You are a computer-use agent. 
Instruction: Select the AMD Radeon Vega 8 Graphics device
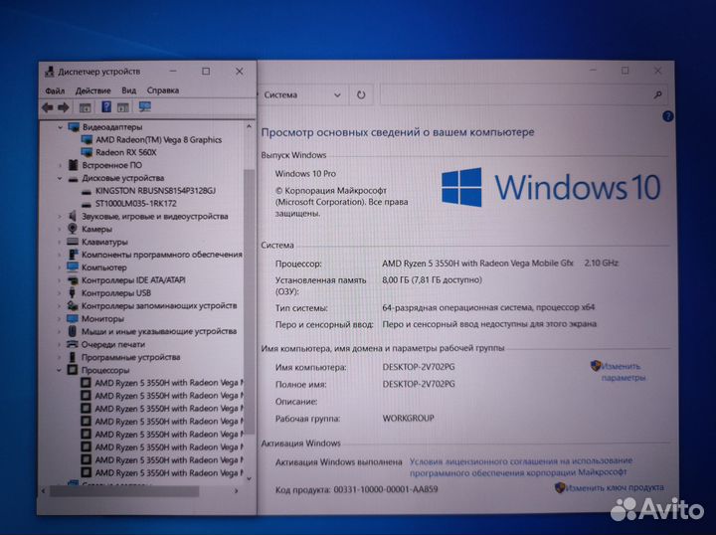(157, 140)
